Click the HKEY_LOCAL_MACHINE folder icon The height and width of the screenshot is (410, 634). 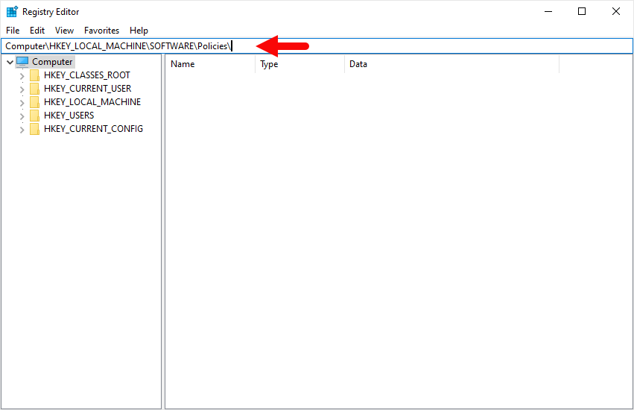35,102
